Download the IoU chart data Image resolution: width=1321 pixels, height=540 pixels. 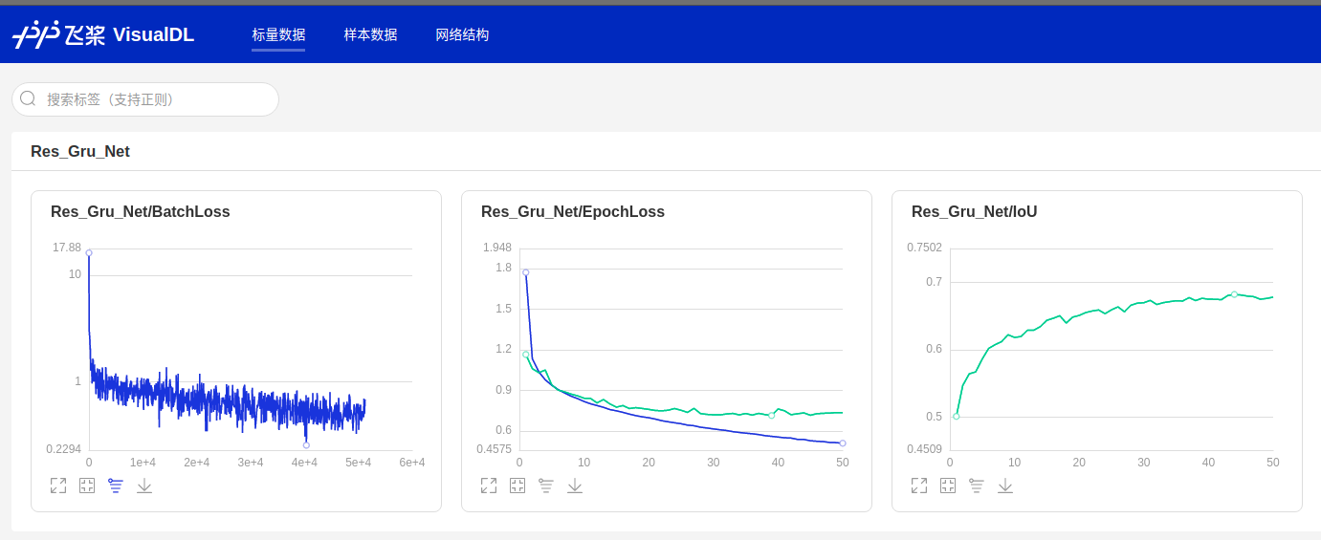click(1005, 486)
